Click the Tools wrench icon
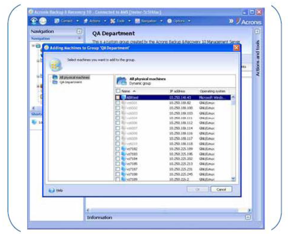This screenshot has width=288, height=234. (x=112, y=21)
